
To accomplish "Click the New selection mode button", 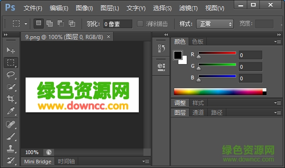I will [39, 23].
